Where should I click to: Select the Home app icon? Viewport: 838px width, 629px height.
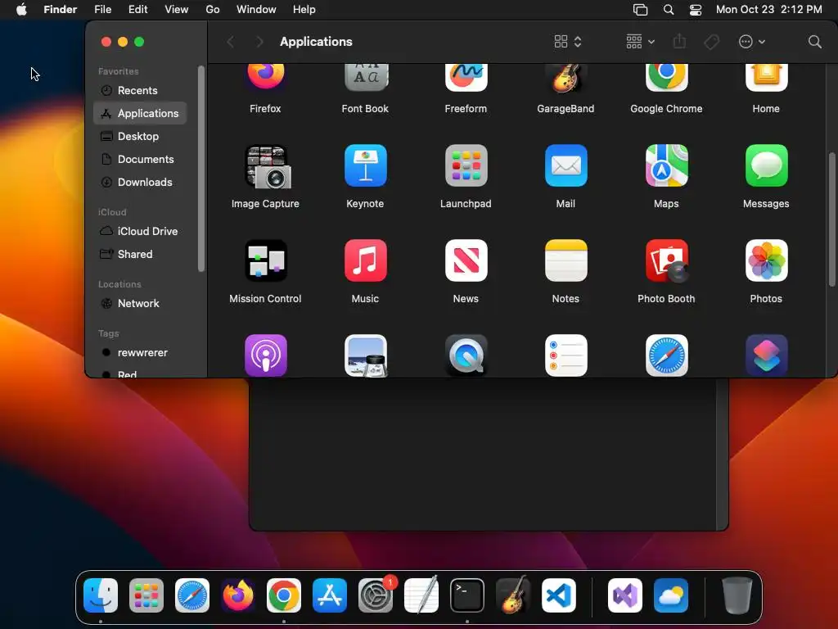tap(766, 78)
